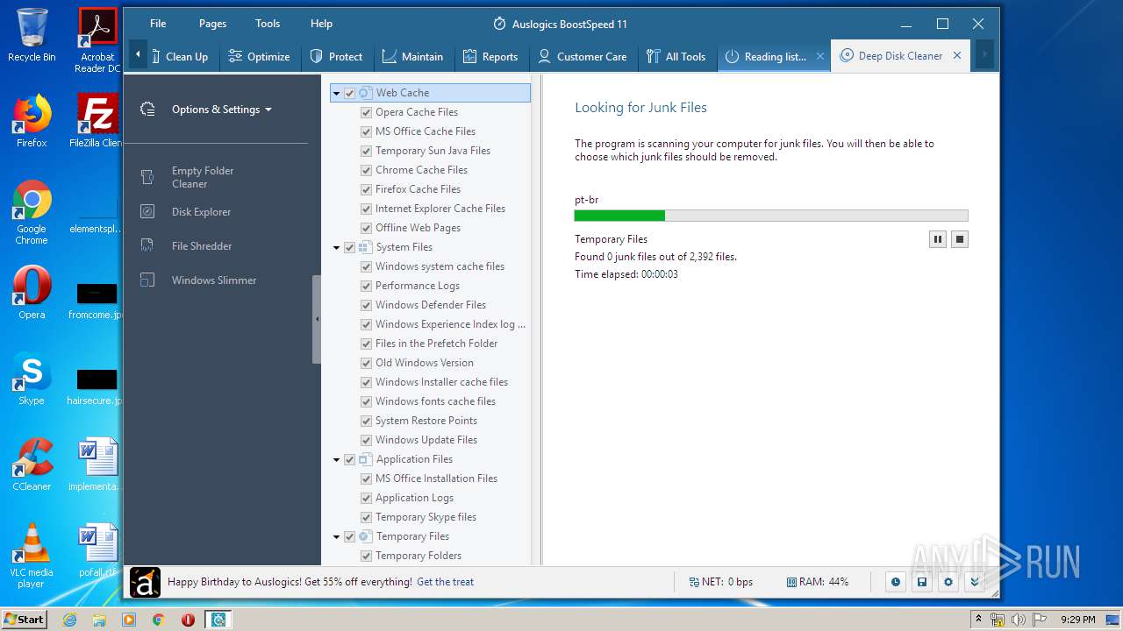Switch to the Optimize tab
1123x631 pixels.
[259, 56]
